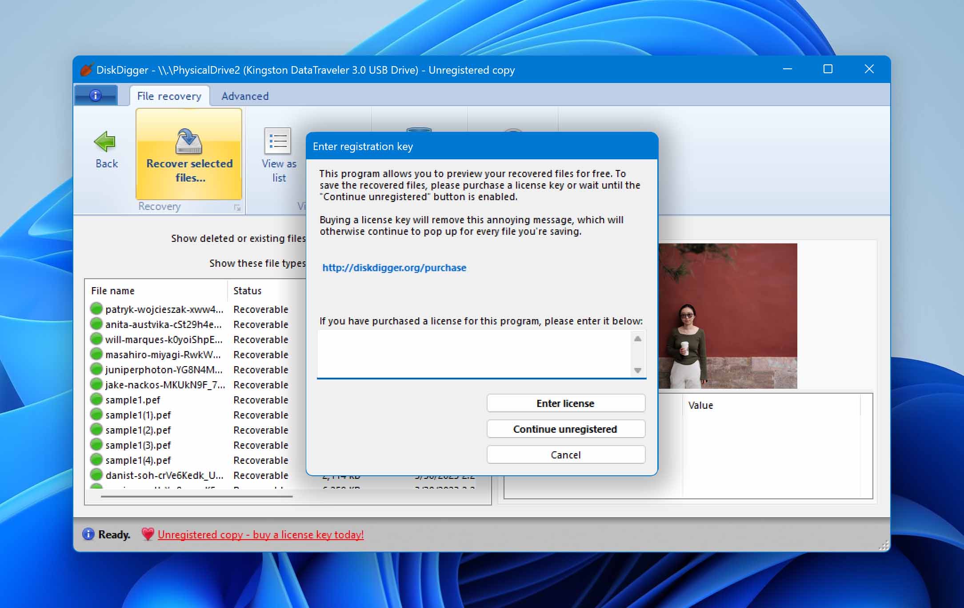Select file jake-nackos-MKUkN9F_7...
Image resolution: width=964 pixels, height=608 pixels.
(165, 385)
